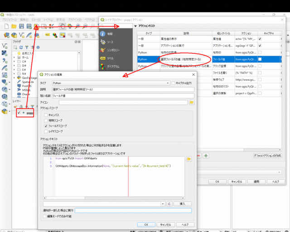Open layer diagram options toolbar icon
This screenshot has width=290, height=232.
click(x=55, y=35)
